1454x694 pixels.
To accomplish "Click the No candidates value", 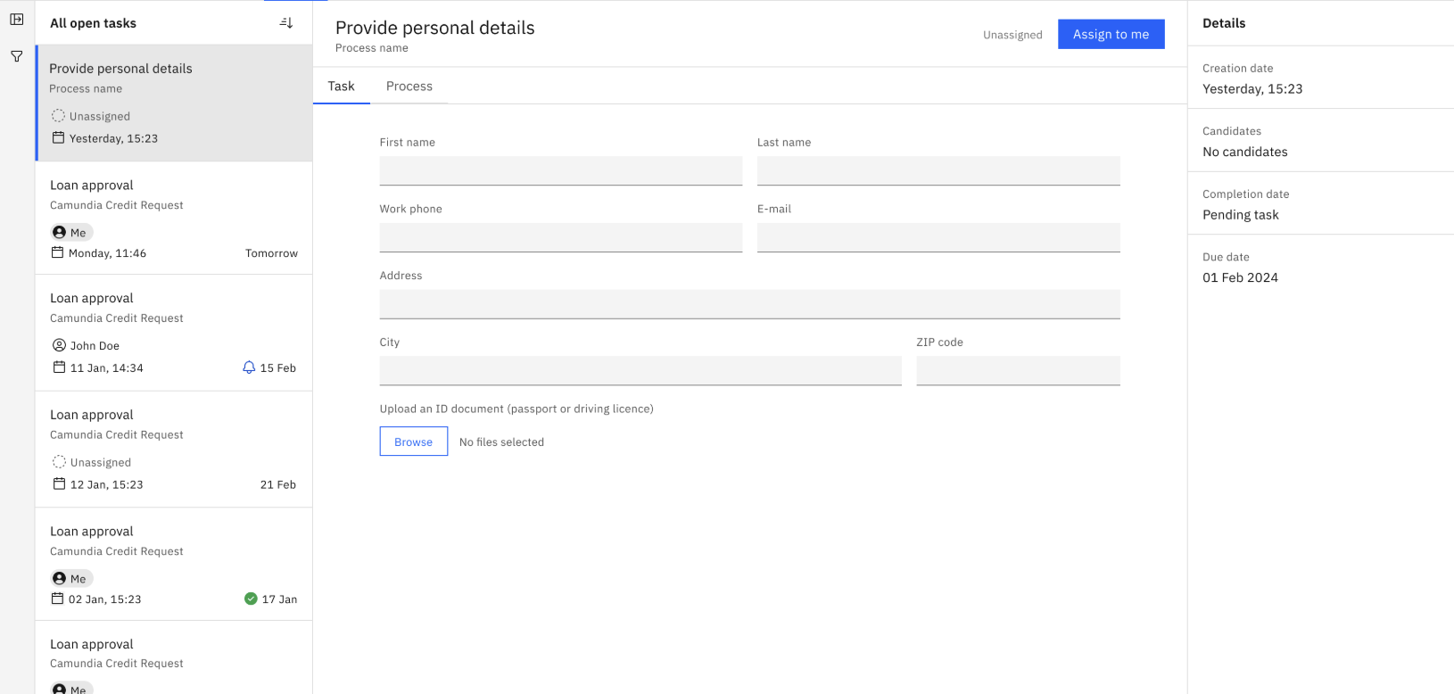I will pyautogui.click(x=1245, y=152).
